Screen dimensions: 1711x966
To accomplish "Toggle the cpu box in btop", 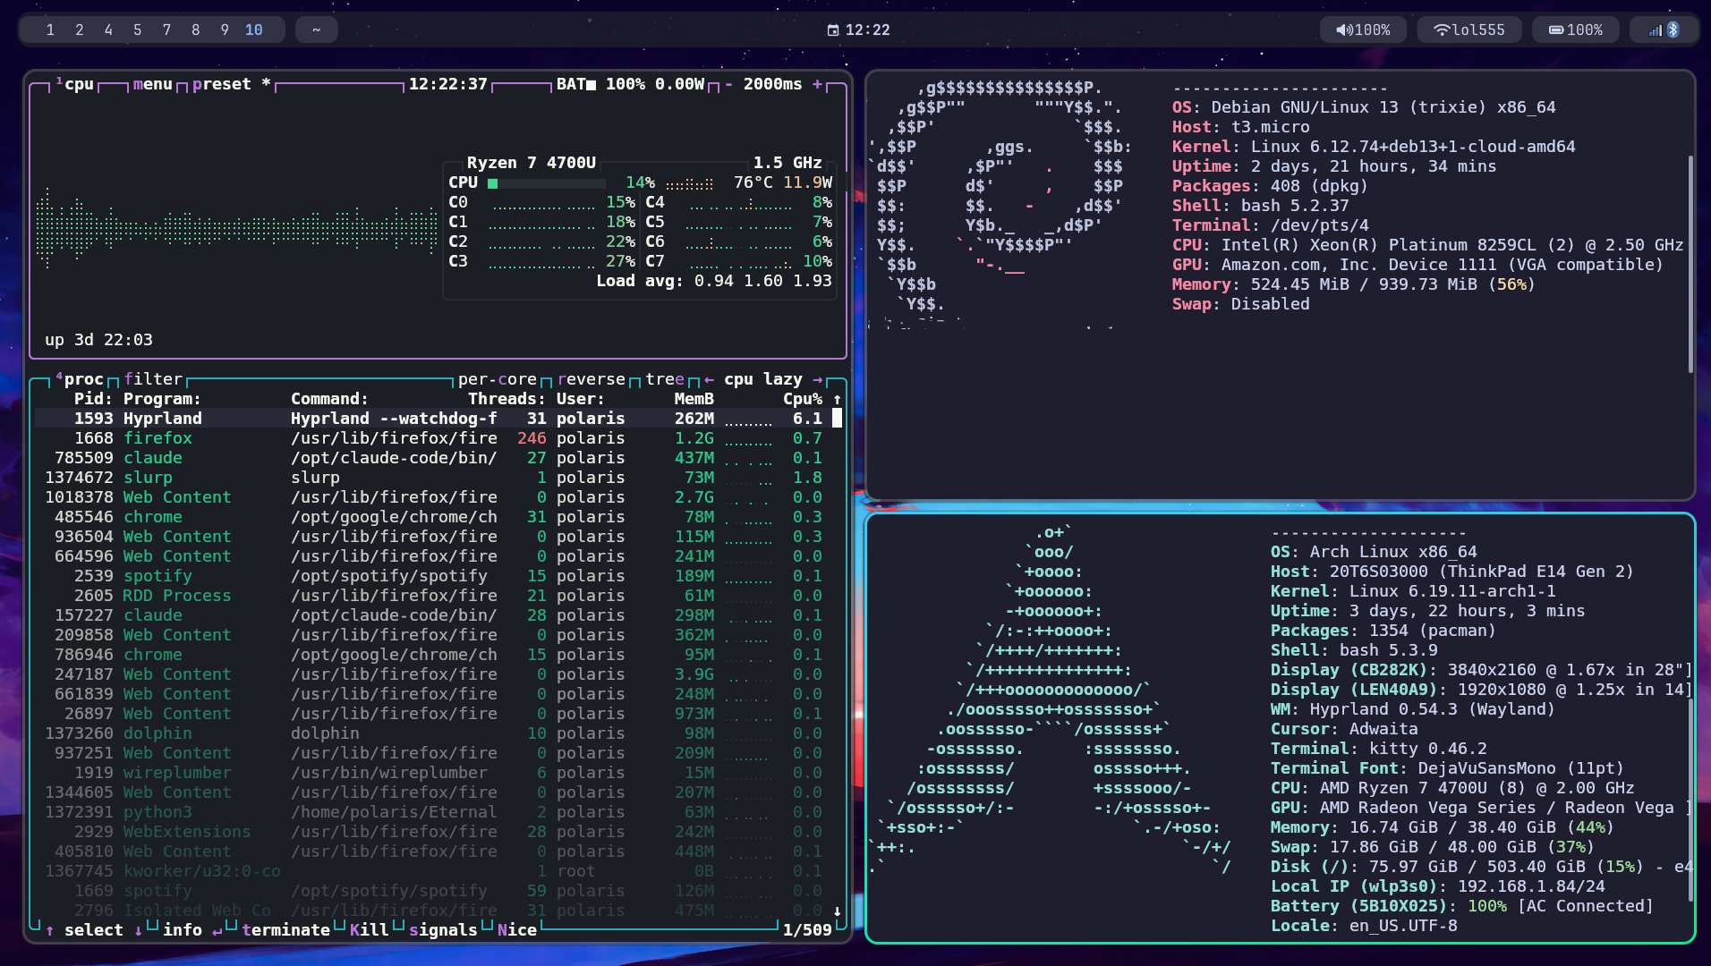I will point(74,84).
